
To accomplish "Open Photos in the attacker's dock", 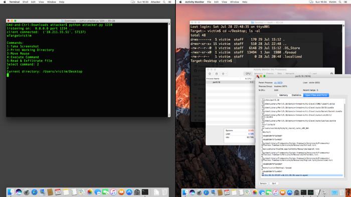I will click(90, 192).
